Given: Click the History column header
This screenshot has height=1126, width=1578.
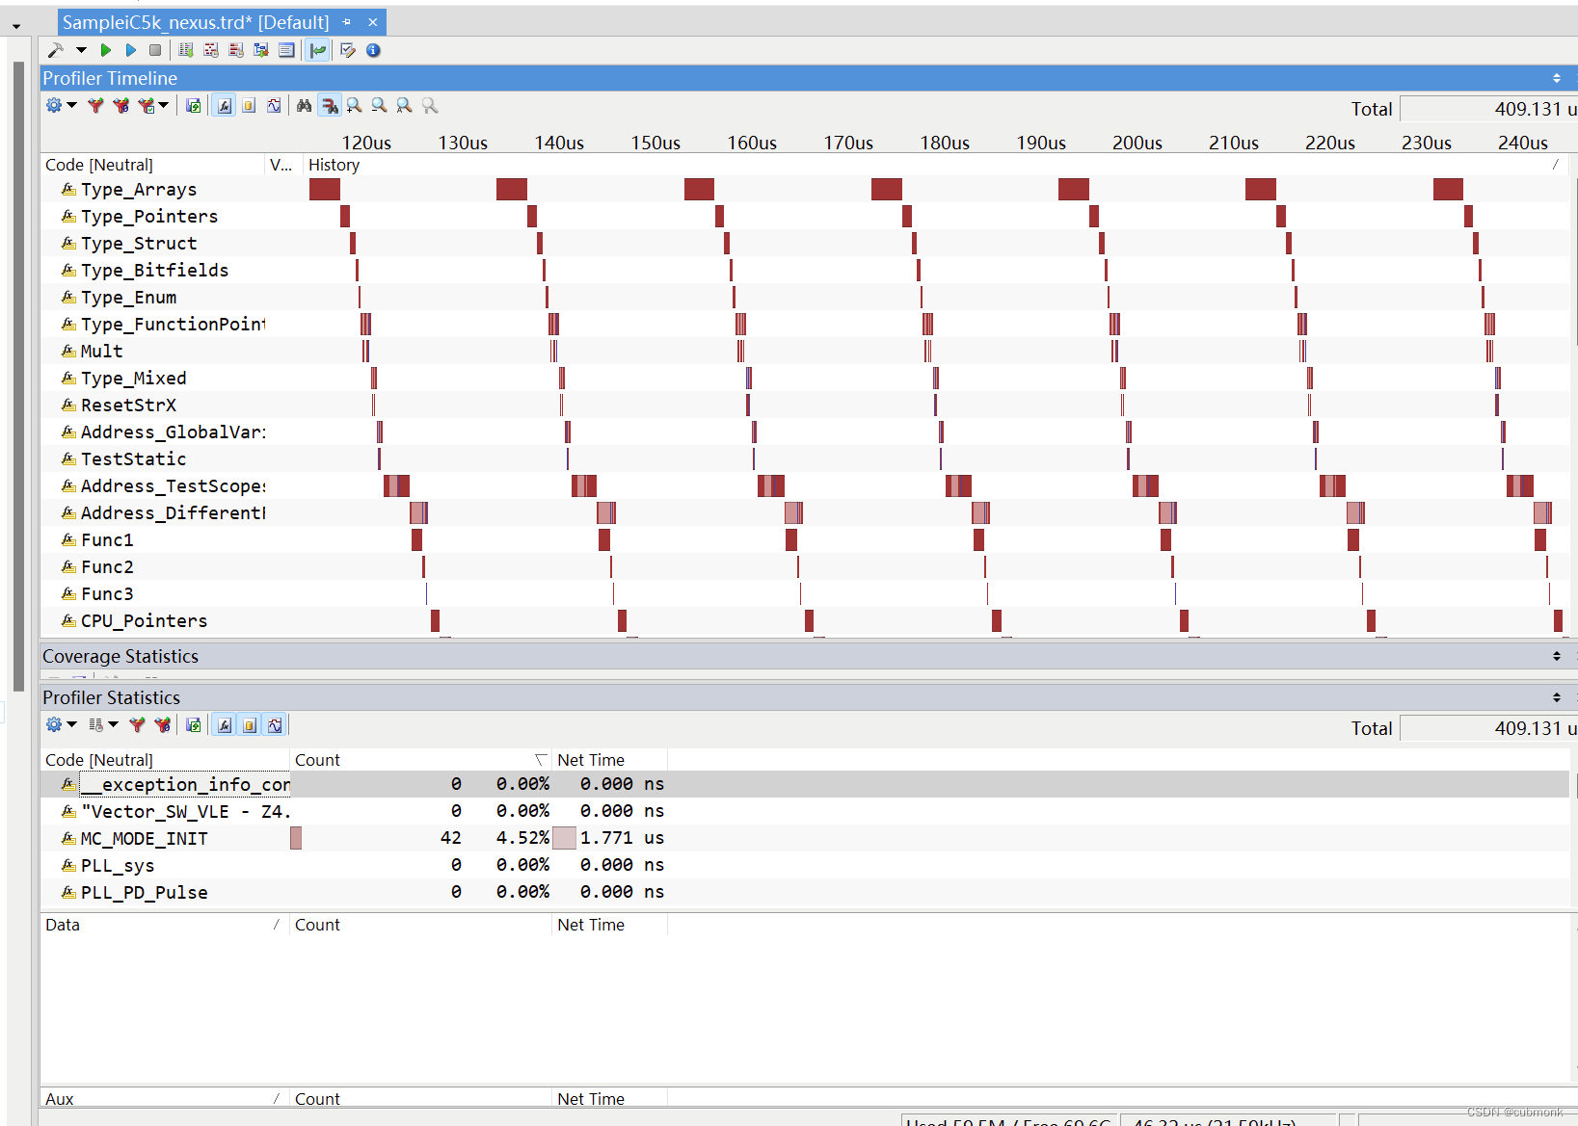Looking at the screenshot, I should tap(935, 165).
